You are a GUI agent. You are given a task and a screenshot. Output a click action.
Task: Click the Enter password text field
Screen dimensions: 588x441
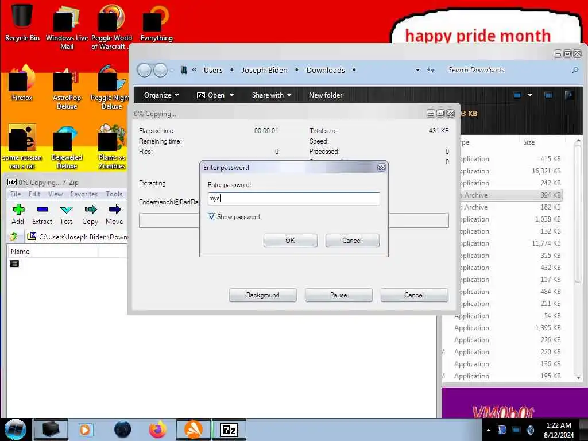[293, 198]
